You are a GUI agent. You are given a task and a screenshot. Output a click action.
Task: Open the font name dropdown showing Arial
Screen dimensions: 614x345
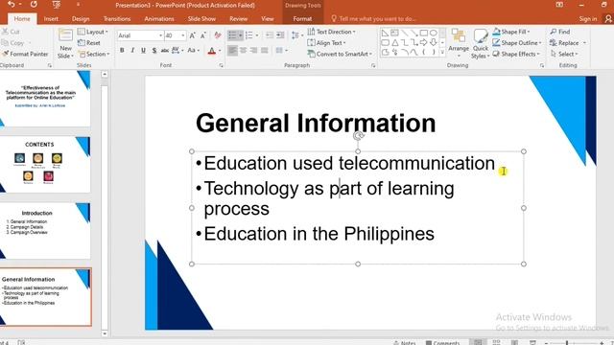160,35
